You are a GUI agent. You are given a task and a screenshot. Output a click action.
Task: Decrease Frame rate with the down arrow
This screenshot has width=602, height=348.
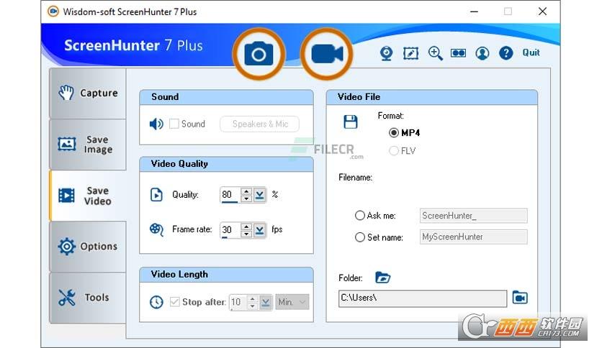coord(246,234)
